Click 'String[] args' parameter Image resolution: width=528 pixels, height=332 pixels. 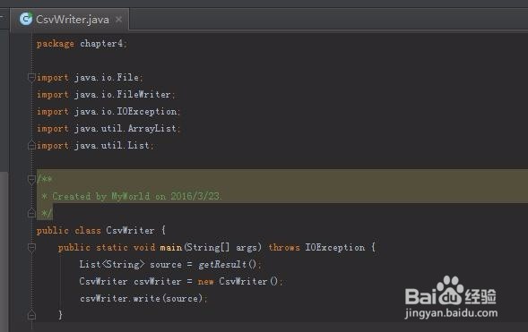tap(222, 248)
